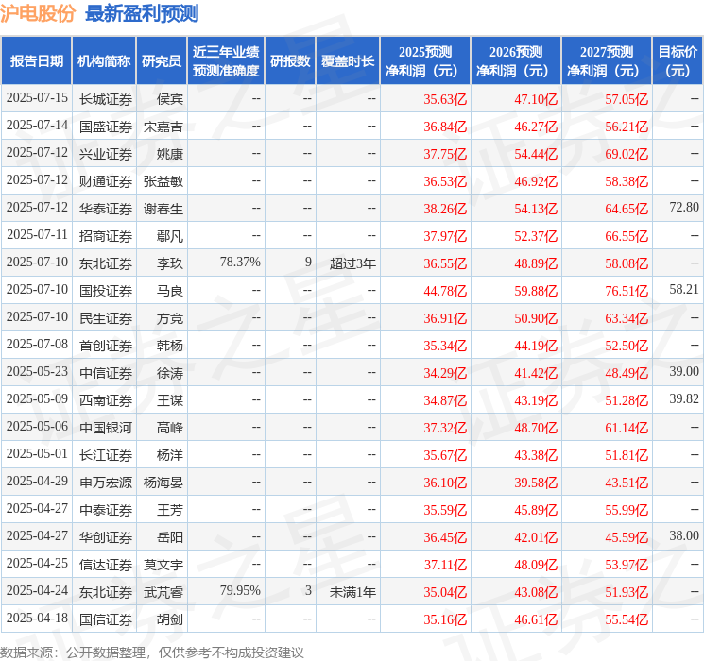
Task: Select the 首创证券 institution cell
Action: [x=106, y=346]
